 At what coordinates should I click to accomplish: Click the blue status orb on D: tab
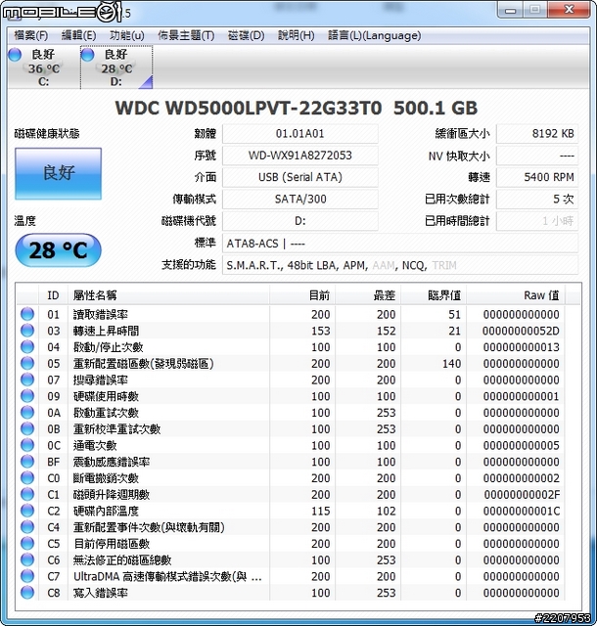pyautogui.click(x=87, y=55)
